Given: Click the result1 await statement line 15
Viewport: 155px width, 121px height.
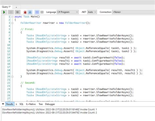Looking at the screenshot, I should click(x=75, y=61).
